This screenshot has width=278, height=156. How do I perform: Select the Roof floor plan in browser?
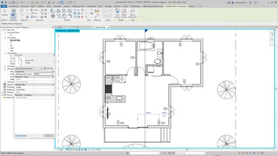coord(12,48)
